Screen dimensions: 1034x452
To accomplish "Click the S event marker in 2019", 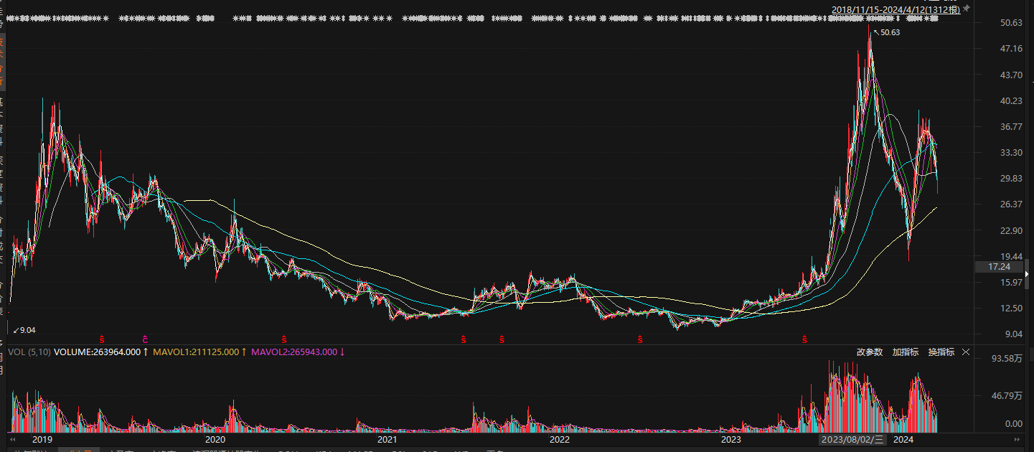I will click(x=102, y=339).
